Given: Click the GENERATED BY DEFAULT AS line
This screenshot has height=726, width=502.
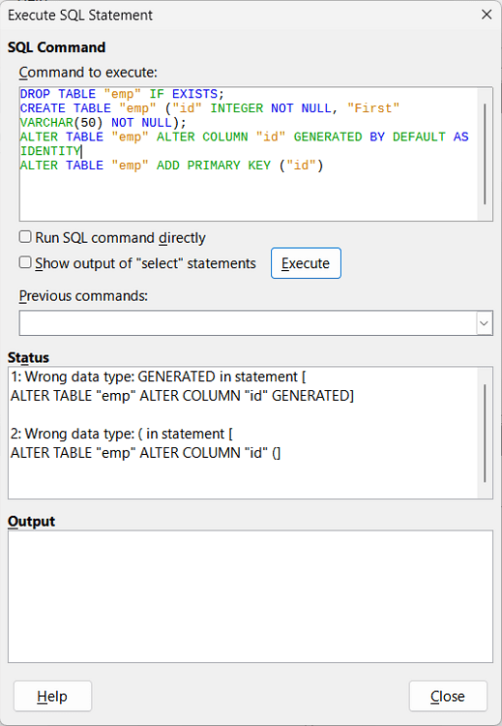Looking at the screenshot, I should (245, 137).
